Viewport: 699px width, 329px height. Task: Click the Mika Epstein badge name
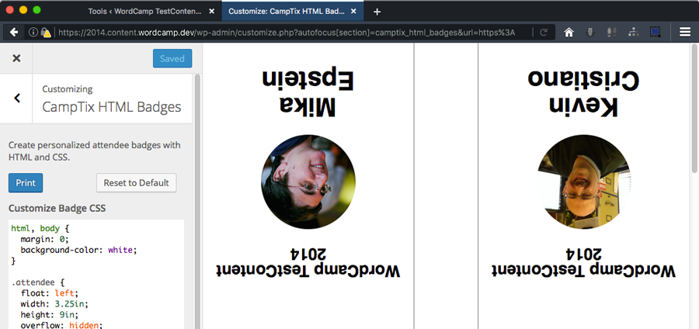coord(308,93)
